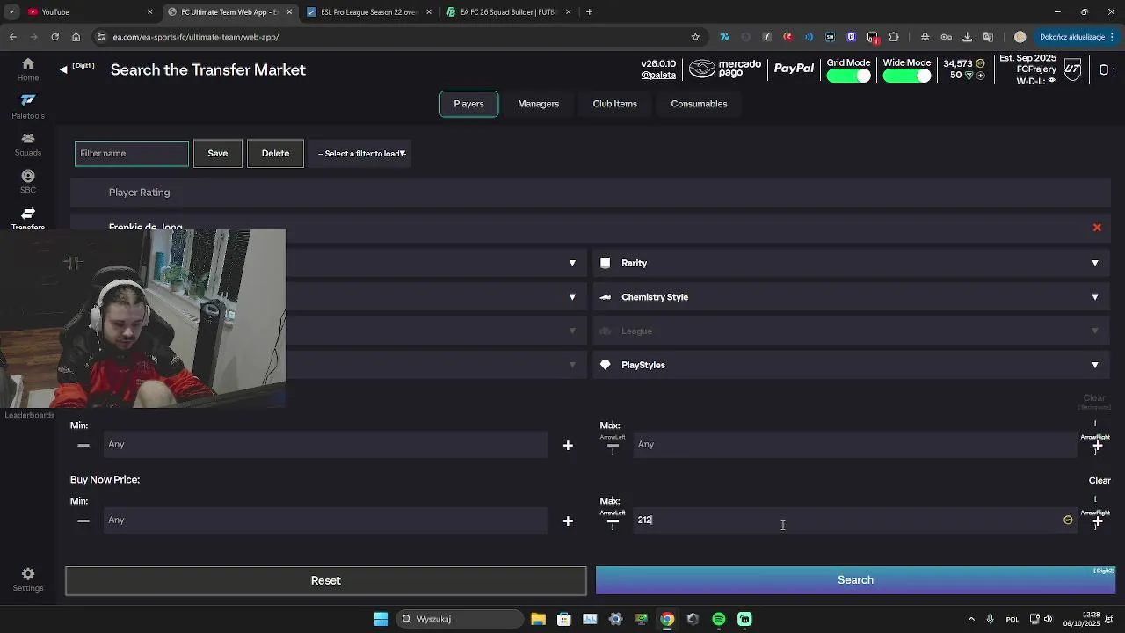
Task: Open Spotify from the taskbar
Action: (x=719, y=619)
